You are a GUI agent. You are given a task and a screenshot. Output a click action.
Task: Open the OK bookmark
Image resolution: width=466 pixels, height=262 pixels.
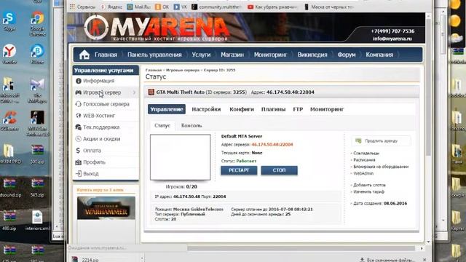[x=162, y=7]
